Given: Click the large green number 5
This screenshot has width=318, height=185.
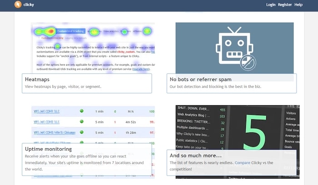Looking at the screenshot, I should click(255, 132).
